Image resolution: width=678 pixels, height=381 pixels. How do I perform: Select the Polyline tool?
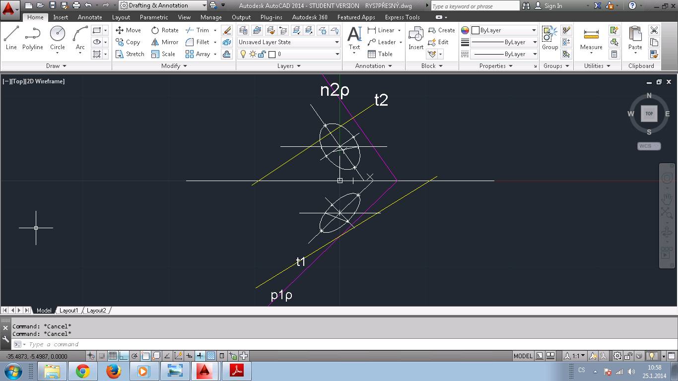coord(32,38)
